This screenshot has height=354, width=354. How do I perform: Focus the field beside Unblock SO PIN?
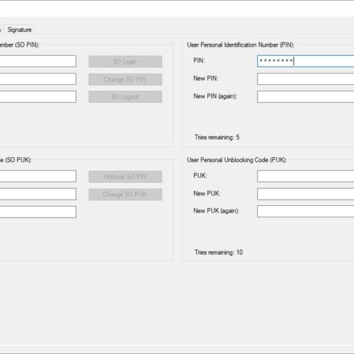click(38, 176)
